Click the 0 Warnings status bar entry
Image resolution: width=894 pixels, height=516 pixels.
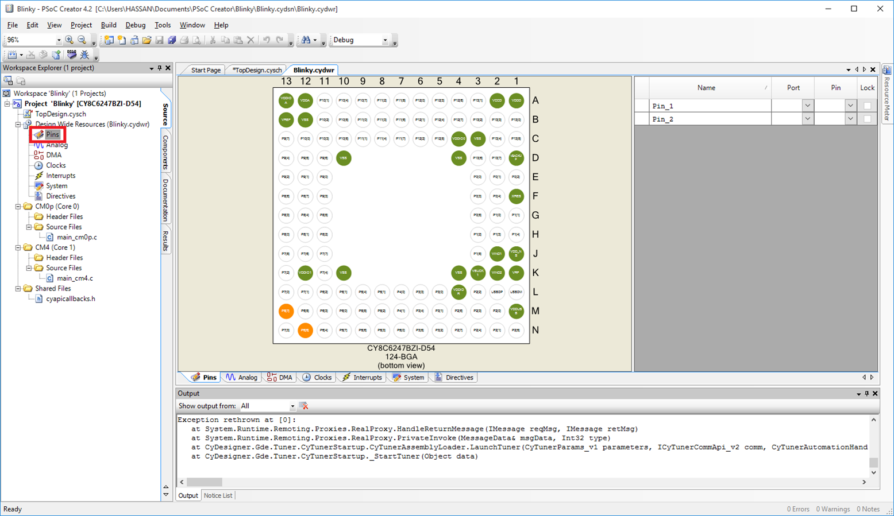(833, 509)
